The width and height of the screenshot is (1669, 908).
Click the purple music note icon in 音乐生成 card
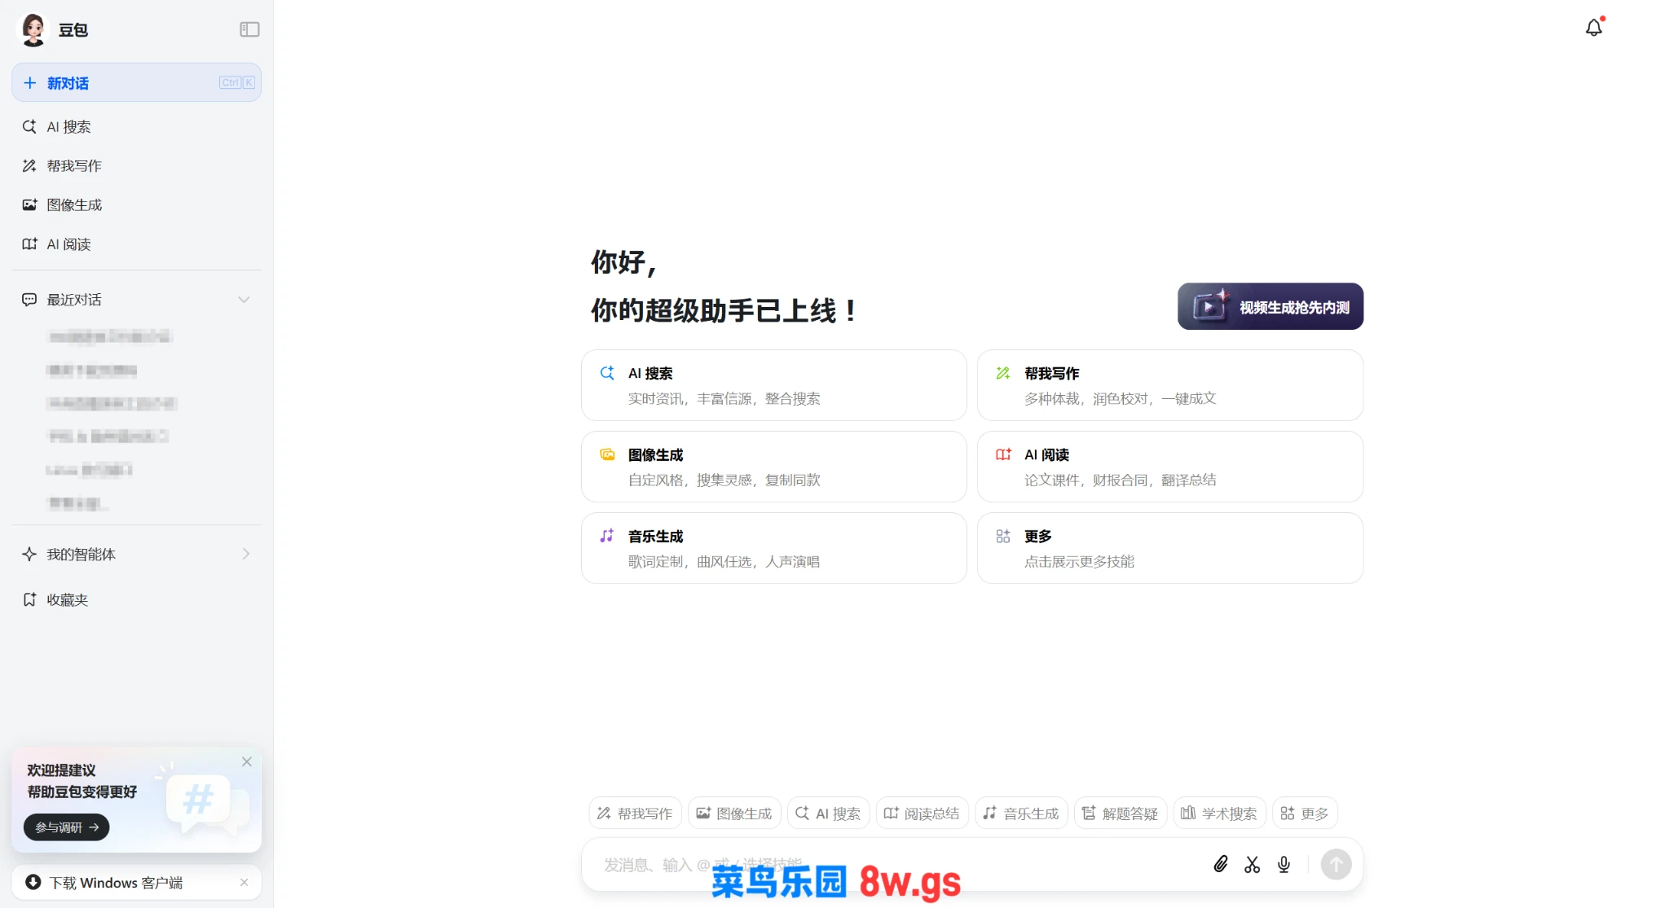point(607,536)
